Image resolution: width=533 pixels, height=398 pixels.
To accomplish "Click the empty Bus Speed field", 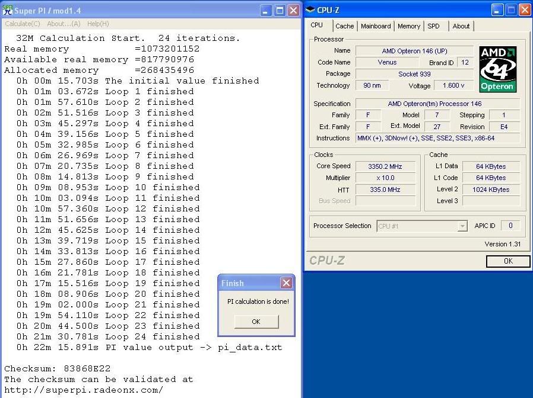I will pos(385,201).
